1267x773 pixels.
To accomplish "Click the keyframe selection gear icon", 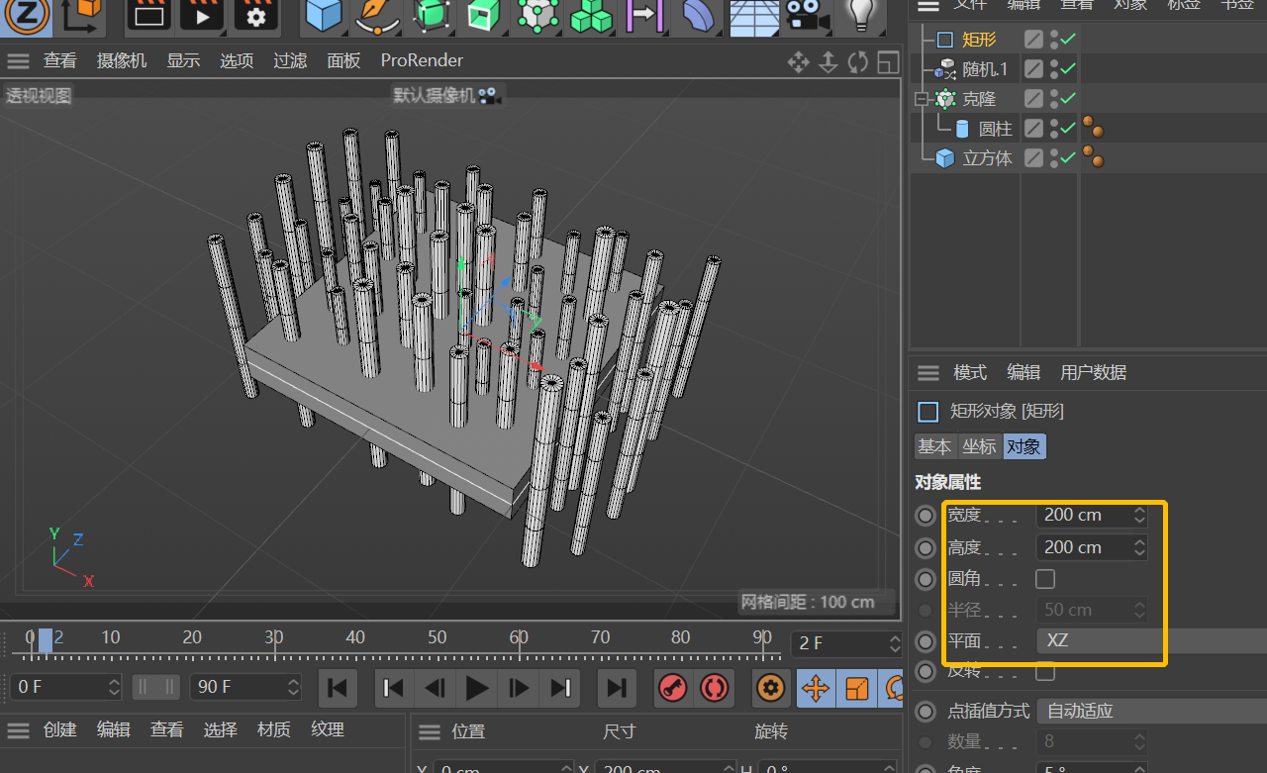I will coord(771,687).
